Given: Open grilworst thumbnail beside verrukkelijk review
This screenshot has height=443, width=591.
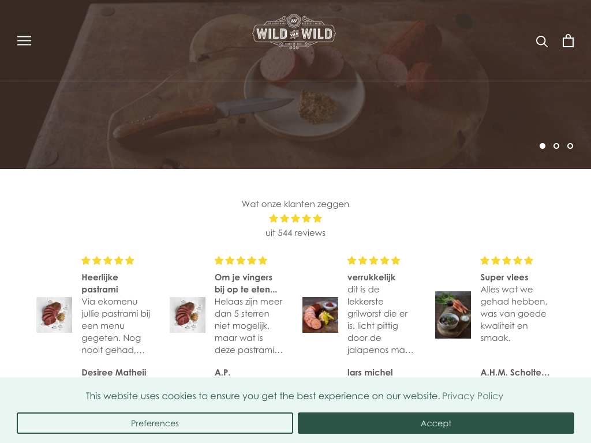Looking at the screenshot, I should tap(320, 315).
